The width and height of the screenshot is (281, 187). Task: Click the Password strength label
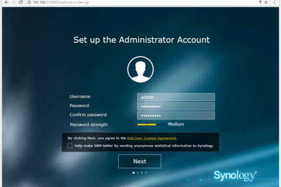[x=89, y=125]
